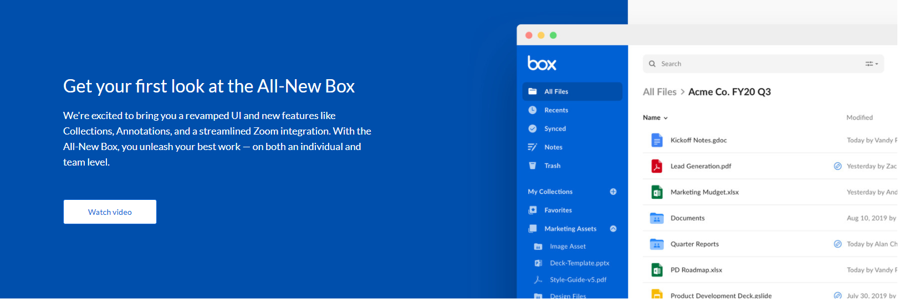Open Trash in the sidebar
Screen dimensions: 899x299
[552, 166]
